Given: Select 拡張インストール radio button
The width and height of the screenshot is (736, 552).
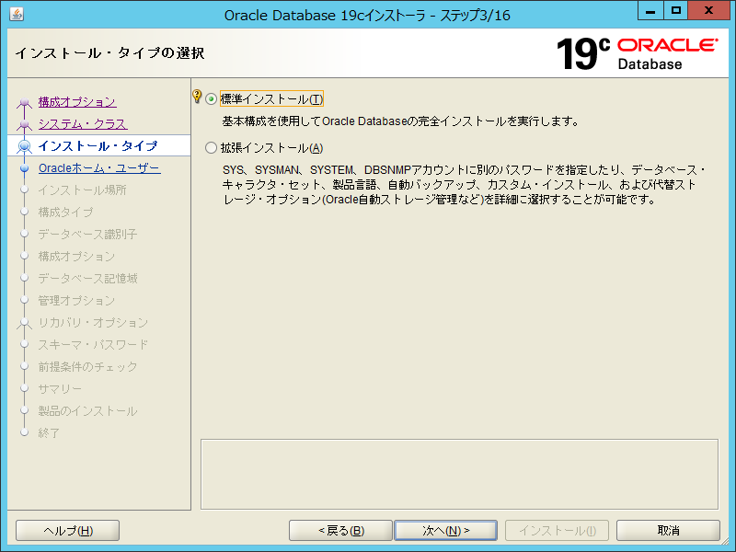Looking at the screenshot, I should tap(212, 148).
